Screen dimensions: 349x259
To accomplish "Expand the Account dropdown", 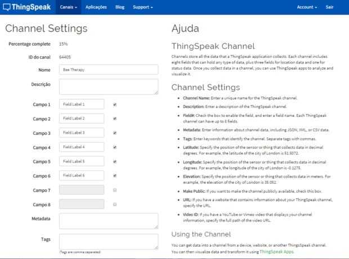I will pyautogui.click(x=306, y=7).
